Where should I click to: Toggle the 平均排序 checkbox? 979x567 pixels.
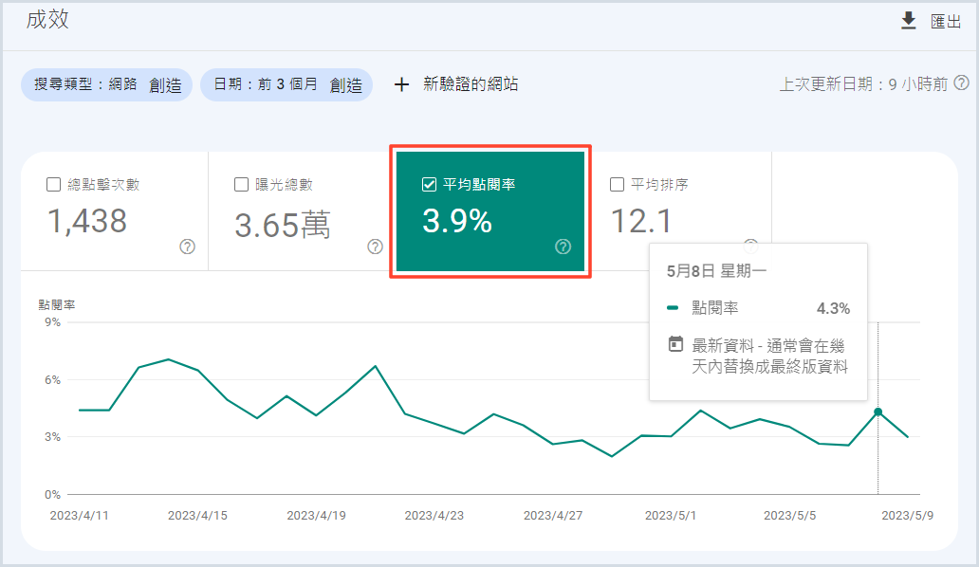click(617, 184)
